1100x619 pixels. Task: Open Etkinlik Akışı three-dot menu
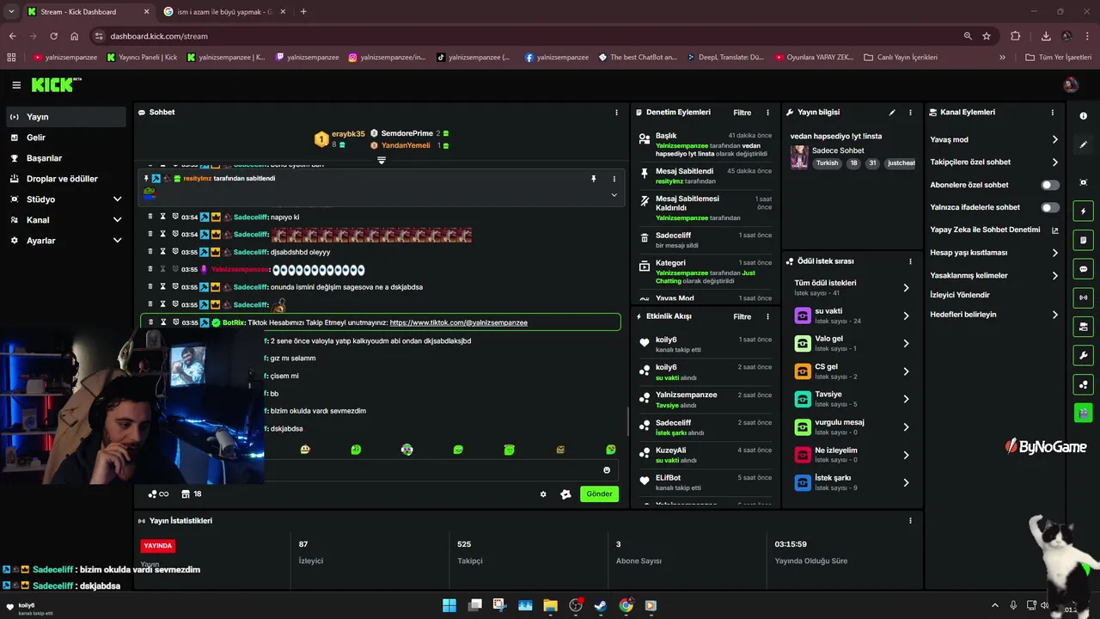pos(767,316)
